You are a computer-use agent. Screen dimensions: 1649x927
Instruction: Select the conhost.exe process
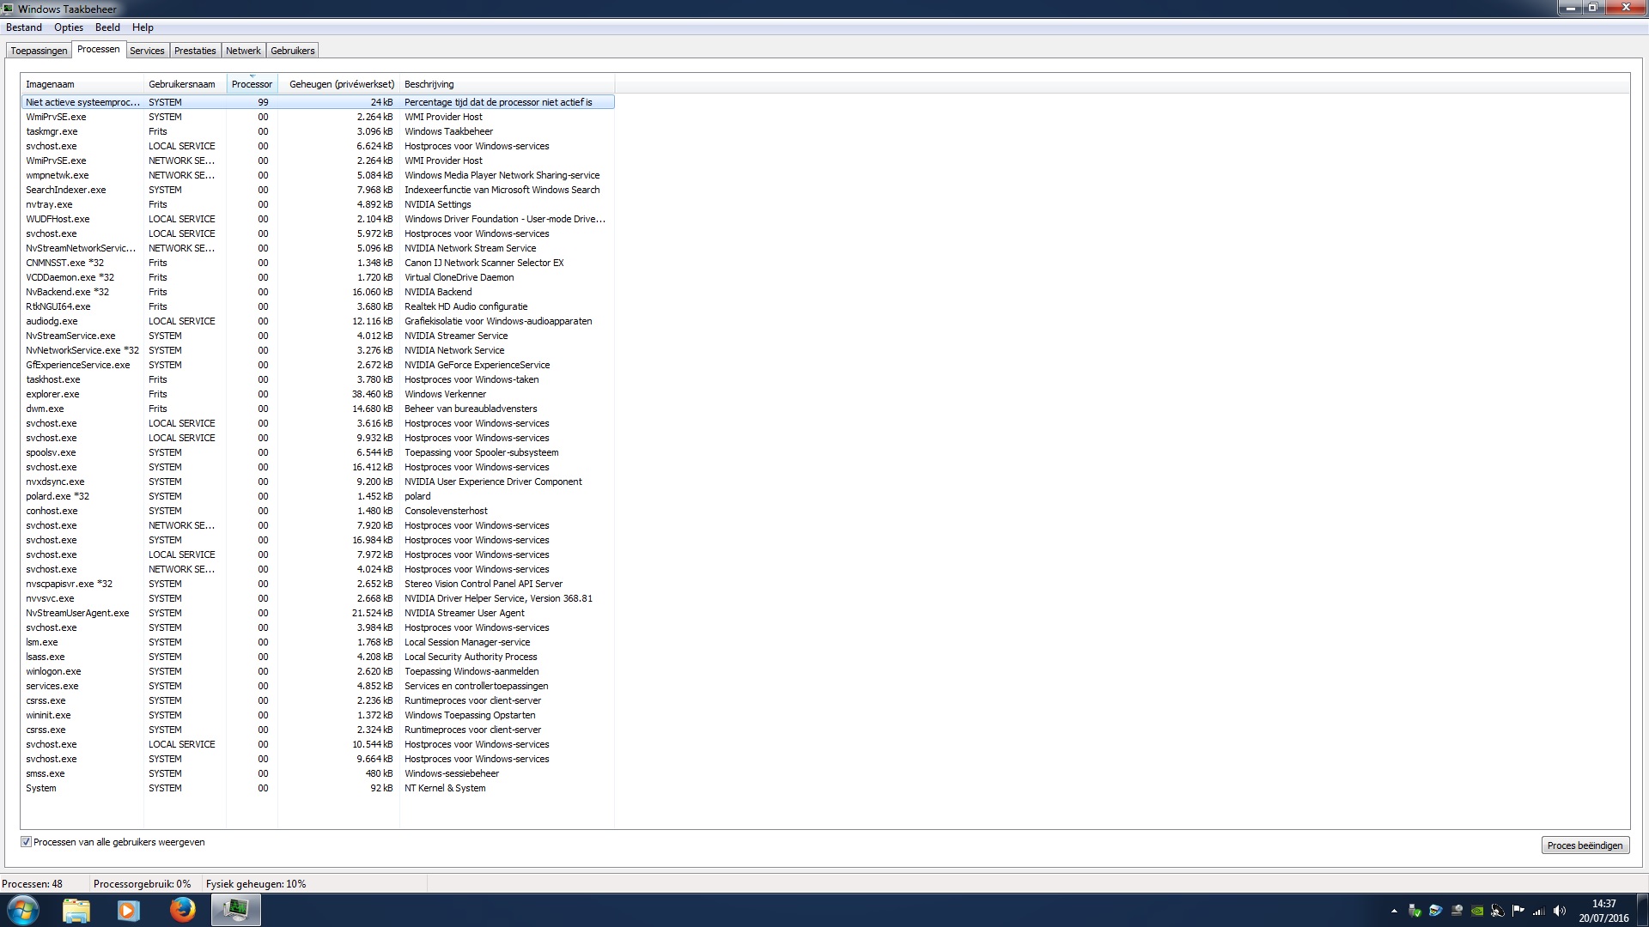click(x=318, y=511)
